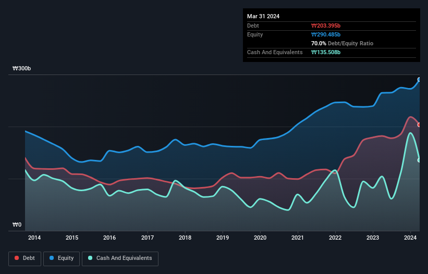Select the 2021 x-axis year label
Screen dimensions: 428x274
pos(298,238)
